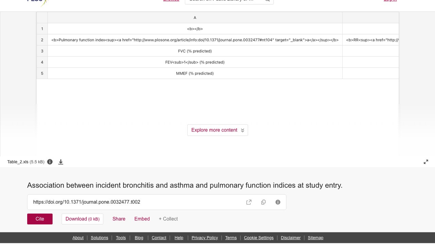Open the Disclaimer footer link
This screenshot has height=244, width=435.
tap(291, 238)
